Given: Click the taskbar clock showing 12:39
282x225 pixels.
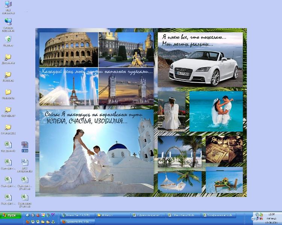Looking at the screenshot, I should pyautogui.click(x=270, y=215).
